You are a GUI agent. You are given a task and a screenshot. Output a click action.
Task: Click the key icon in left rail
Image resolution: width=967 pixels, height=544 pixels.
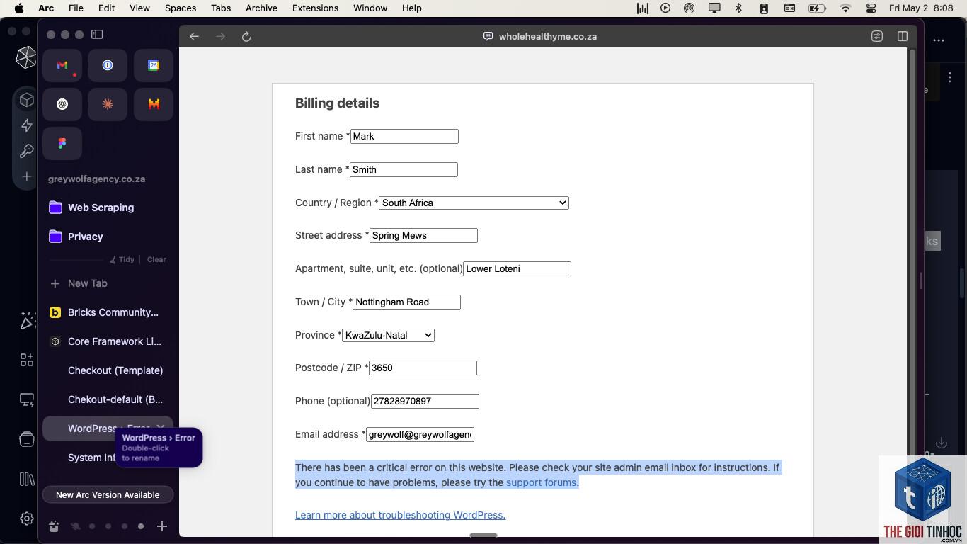point(27,151)
